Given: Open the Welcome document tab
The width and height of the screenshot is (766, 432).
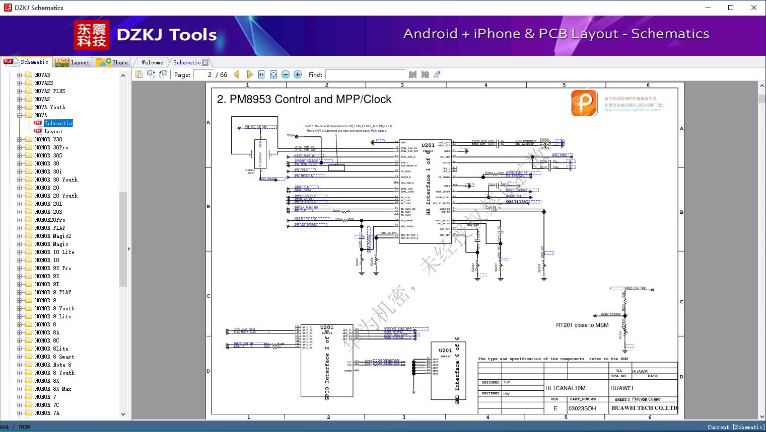Looking at the screenshot, I should click(x=152, y=63).
